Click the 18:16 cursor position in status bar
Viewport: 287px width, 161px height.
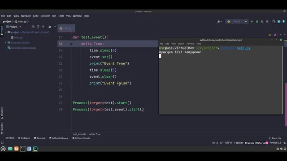[x=215, y=143]
